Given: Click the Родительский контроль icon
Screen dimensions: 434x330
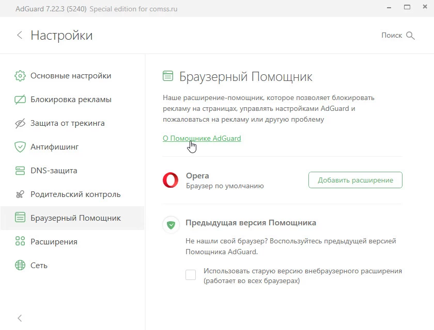Looking at the screenshot, I should point(20,194).
